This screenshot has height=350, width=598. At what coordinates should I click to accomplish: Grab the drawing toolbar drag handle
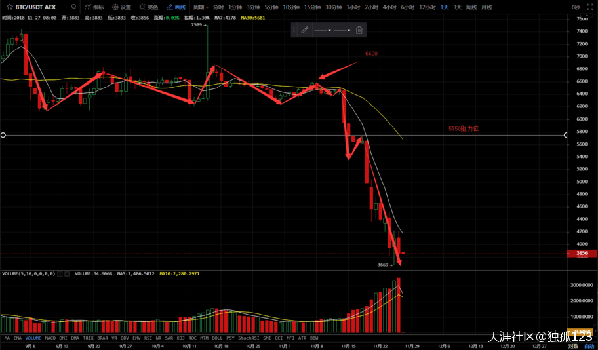pyautogui.click(x=294, y=30)
